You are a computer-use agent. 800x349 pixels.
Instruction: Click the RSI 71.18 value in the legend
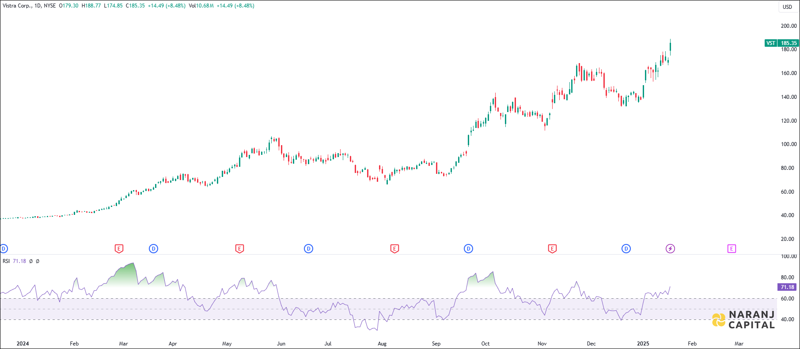19,261
